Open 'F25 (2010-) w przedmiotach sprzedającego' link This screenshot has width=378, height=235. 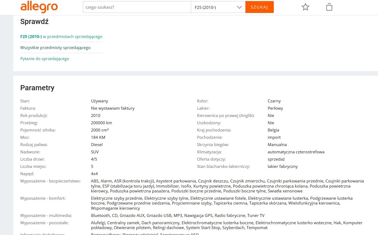[61, 37]
